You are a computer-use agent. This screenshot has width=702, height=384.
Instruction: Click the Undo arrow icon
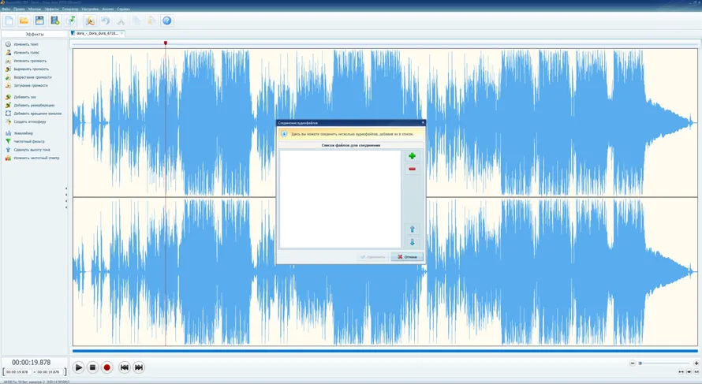(x=105, y=21)
